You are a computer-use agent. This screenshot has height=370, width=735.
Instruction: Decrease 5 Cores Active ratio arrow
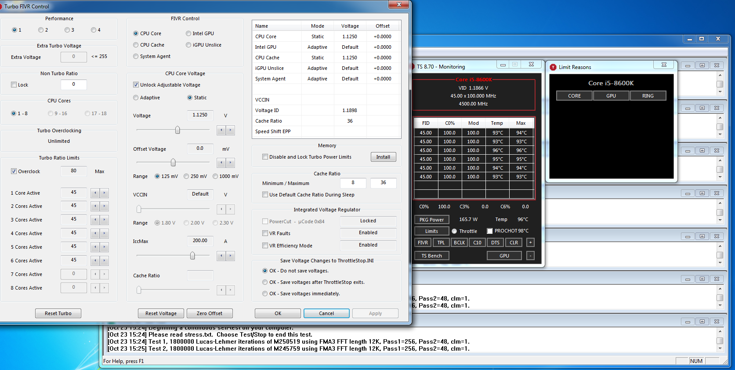95,247
